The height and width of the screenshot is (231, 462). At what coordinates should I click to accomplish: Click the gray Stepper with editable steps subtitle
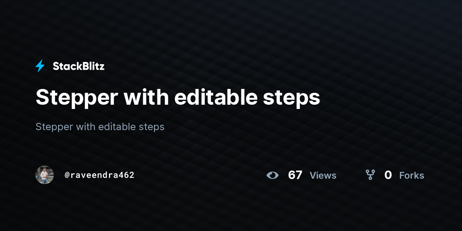click(100, 127)
